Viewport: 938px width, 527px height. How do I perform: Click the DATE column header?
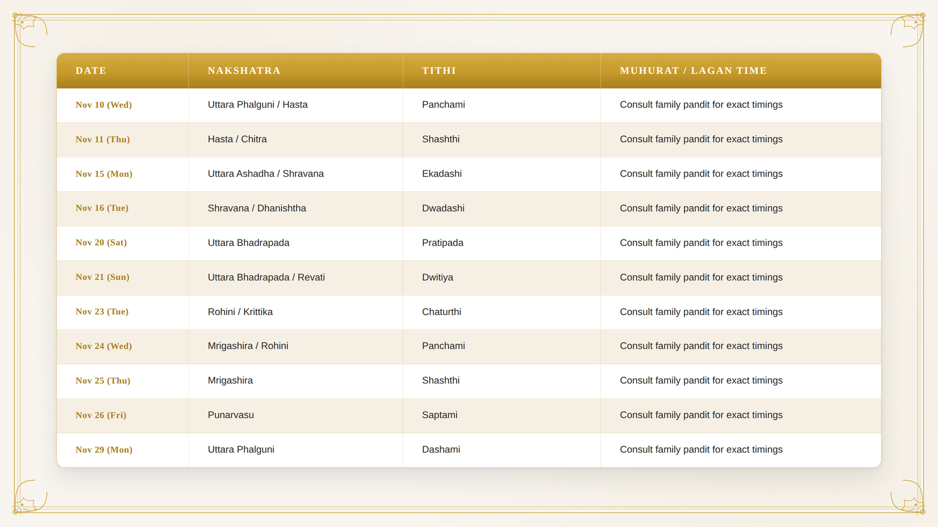click(91, 71)
